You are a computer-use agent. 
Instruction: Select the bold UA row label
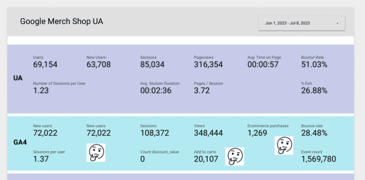point(18,78)
